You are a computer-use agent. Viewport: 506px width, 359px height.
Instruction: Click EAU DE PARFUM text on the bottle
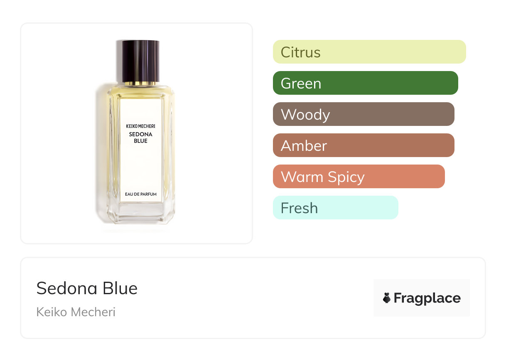click(140, 194)
